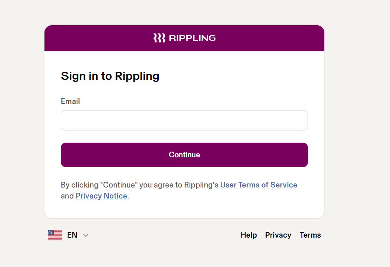Viewport: 390px width, 267px height.
Task: Open the Terms link at bottom right
Action: point(310,235)
